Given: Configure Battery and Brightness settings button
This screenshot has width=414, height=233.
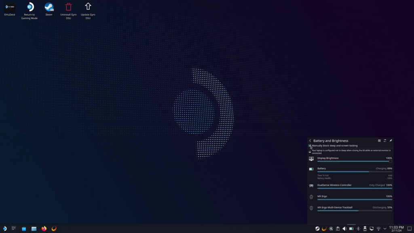Looking at the screenshot, I should click(385, 141).
